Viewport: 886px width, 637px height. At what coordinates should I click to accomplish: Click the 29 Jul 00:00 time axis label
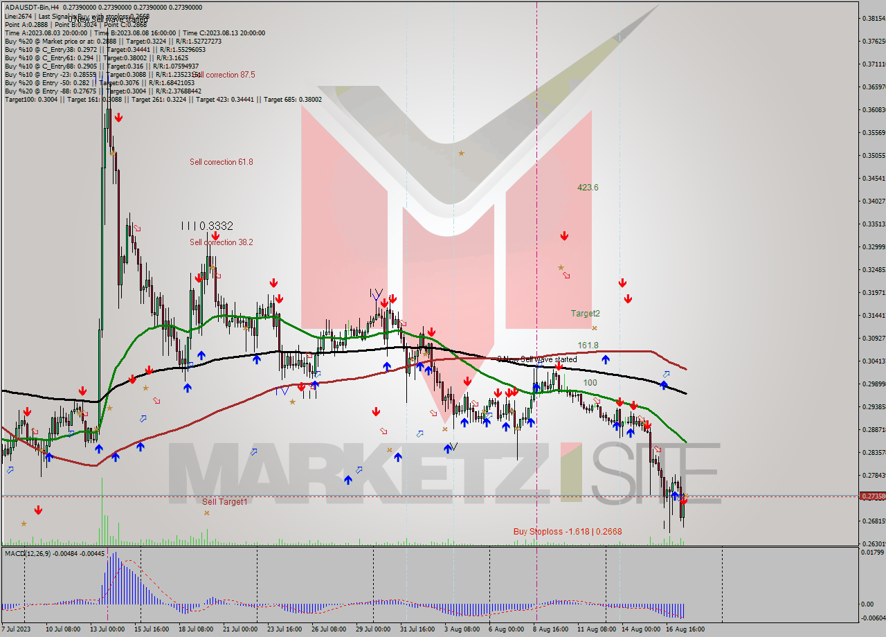(x=373, y=629)
